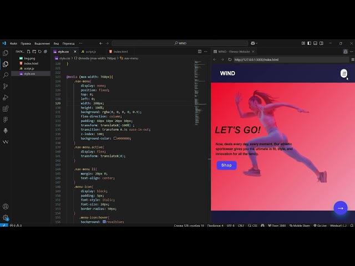Image resolution: width=355 pixels, height=266 pixels.
Task: Toggle the bottom panel visibility
Action: click(x=315, y=43)
